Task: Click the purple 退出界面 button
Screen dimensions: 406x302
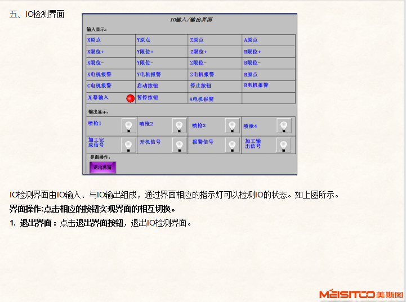Action: 102,168
